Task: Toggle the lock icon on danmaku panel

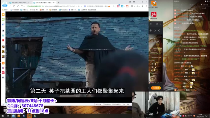Action: [205, 1]
